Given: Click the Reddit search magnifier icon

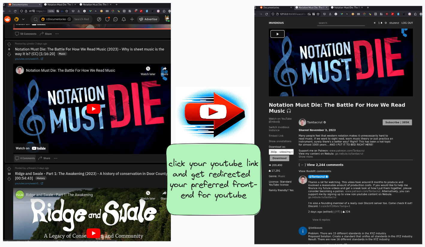Looking at the screenshot, I should coord(35,19).
